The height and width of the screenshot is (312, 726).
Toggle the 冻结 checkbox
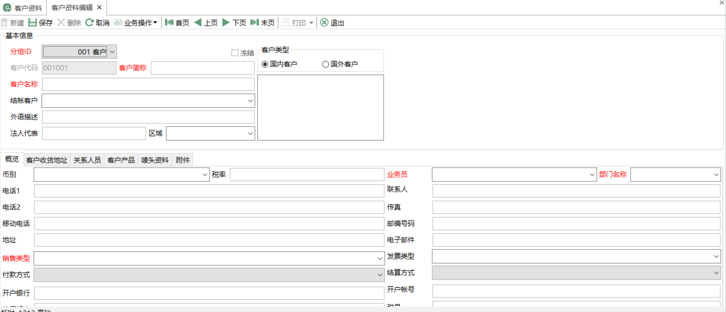(235, 53)
